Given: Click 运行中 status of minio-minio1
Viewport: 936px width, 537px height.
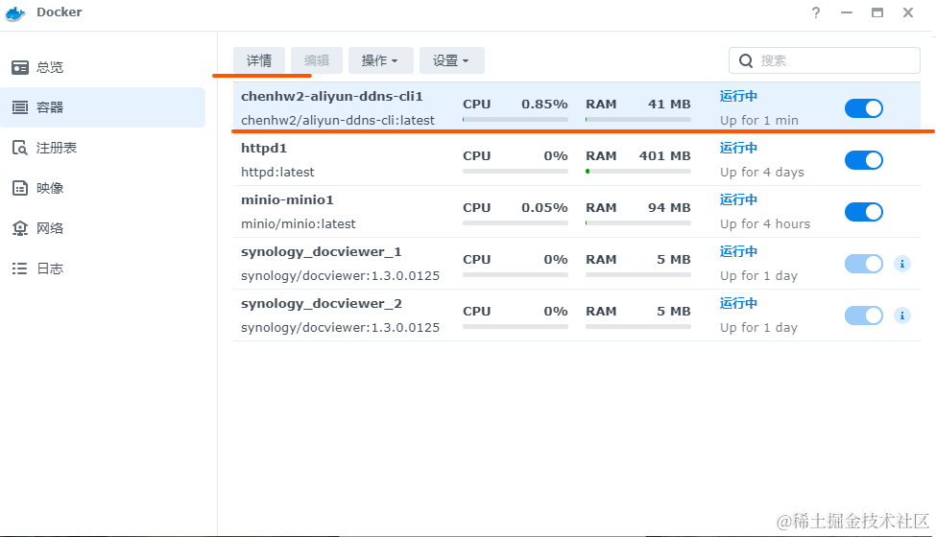Looking at the screenshot, I should coord(738,199).
